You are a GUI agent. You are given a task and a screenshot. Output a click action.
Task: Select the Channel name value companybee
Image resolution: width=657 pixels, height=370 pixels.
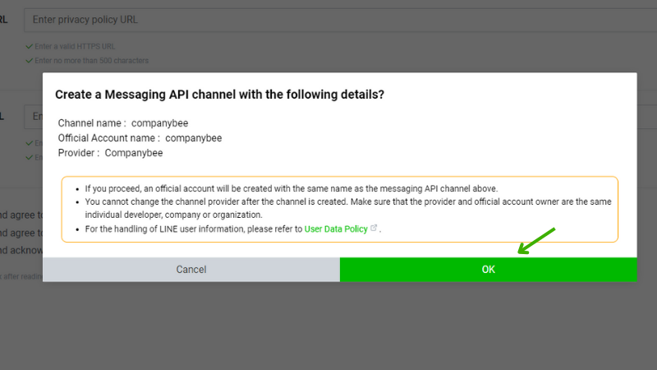(x=159, y=123)
